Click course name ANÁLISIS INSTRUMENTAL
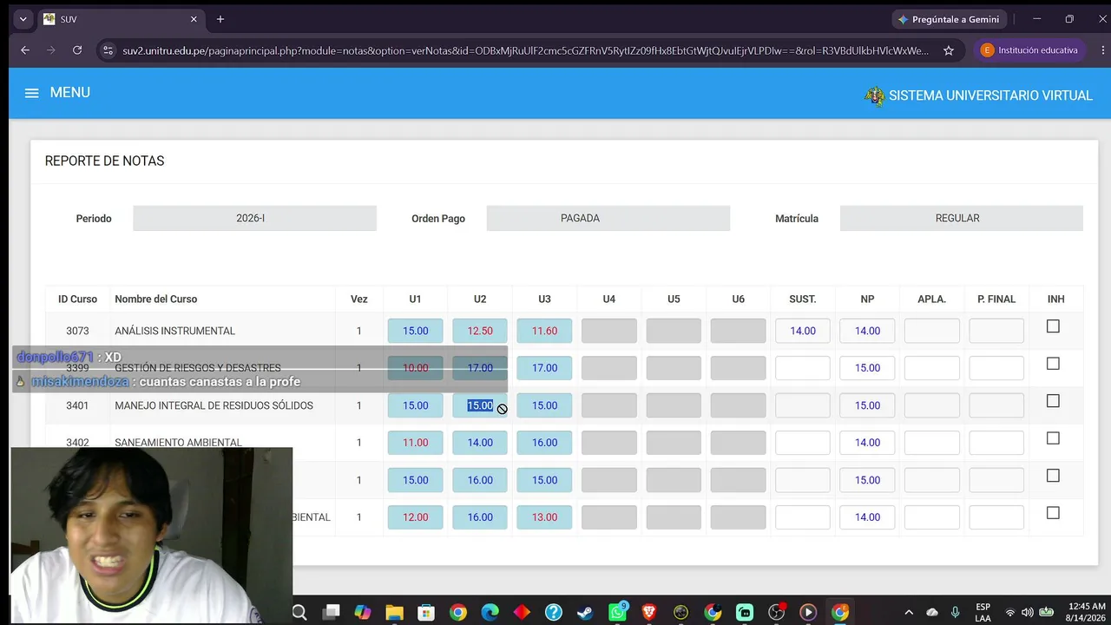 174,331
